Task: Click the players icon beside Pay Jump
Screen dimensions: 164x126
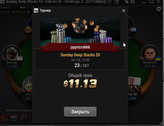Action: [x=29, y=12]
